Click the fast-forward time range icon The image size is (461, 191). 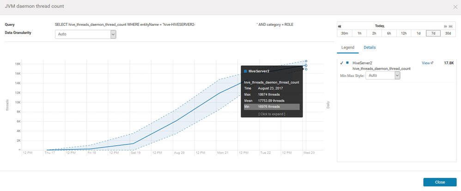pyautogui.click(x=445, y=27)
